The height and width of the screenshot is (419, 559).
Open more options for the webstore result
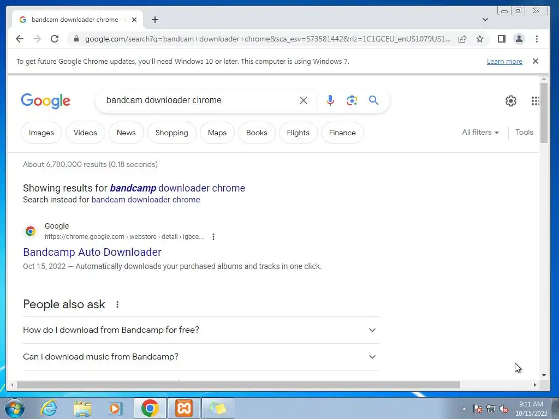213,237
